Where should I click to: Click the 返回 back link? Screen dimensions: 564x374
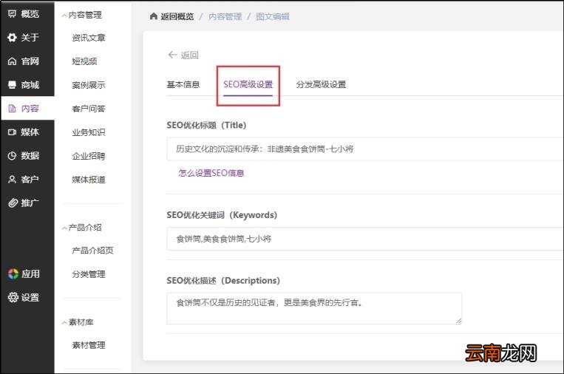pyautogui.click(x=189, y=55)
